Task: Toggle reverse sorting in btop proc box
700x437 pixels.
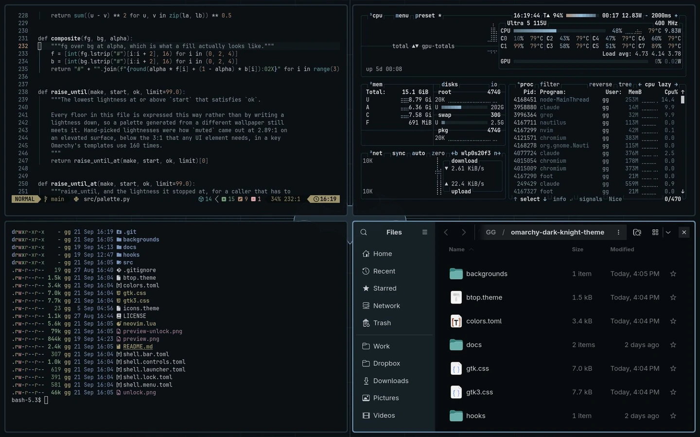Action: click(x=600, y=84)
